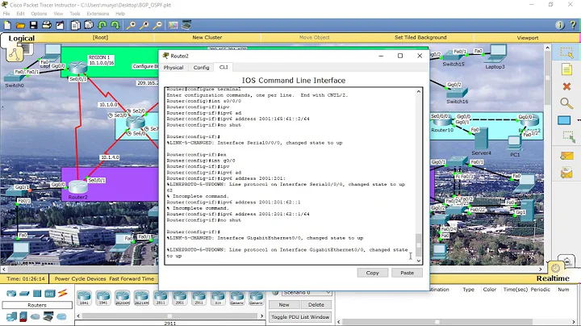Click the Paste icon in main toolbar
This screenshot has height=326, width=581.
click(x=89, y=25)
